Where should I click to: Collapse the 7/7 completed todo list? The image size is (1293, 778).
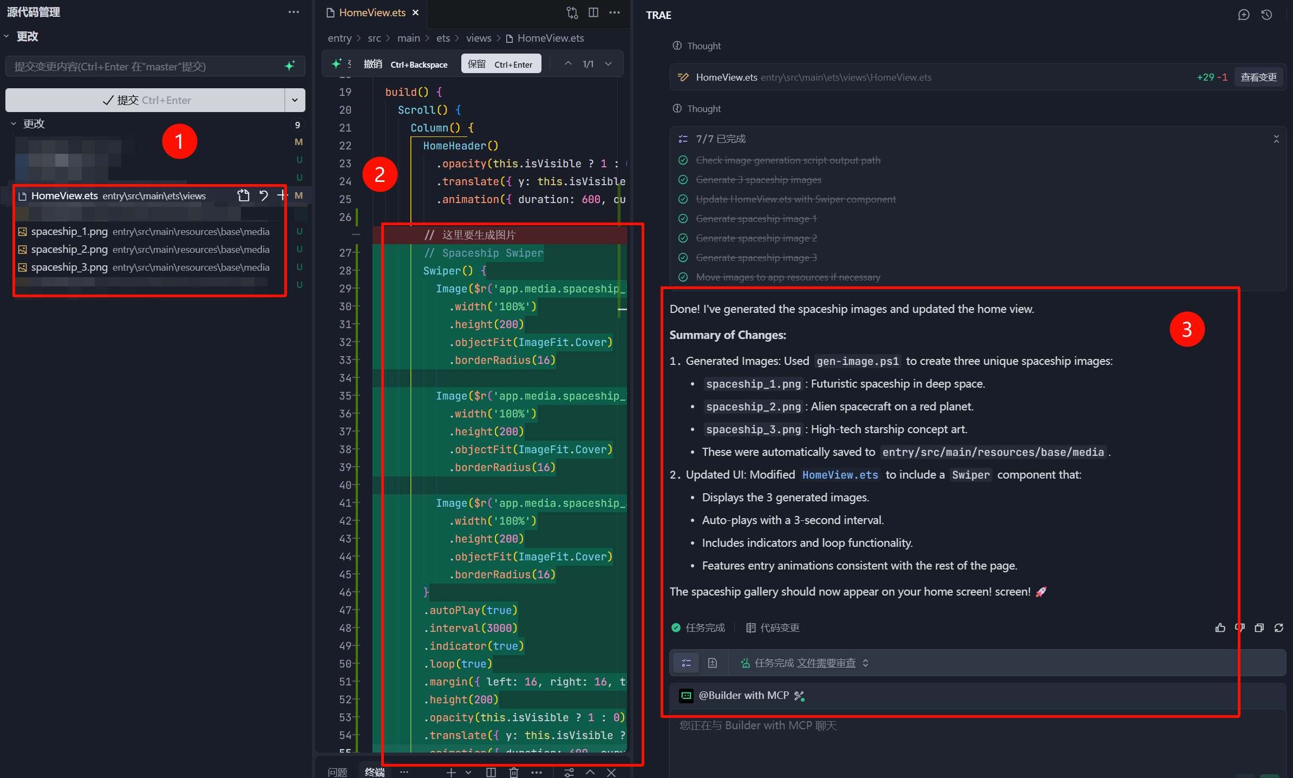tap(1276, 139)
